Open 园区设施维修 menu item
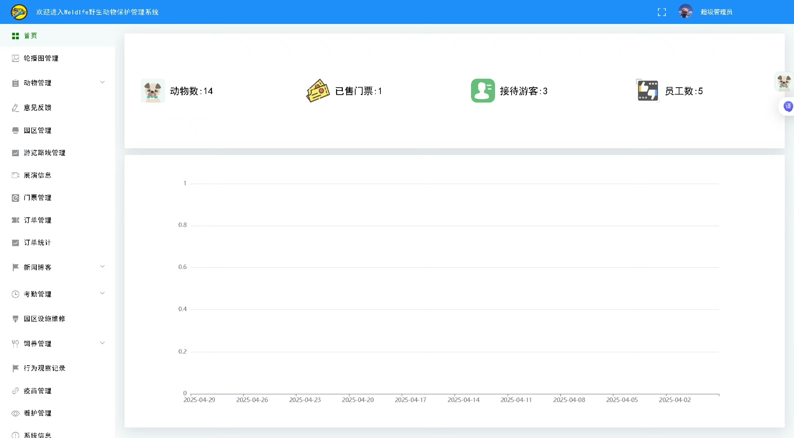Screen dimensions: 794x438 [x=57, y=319]
